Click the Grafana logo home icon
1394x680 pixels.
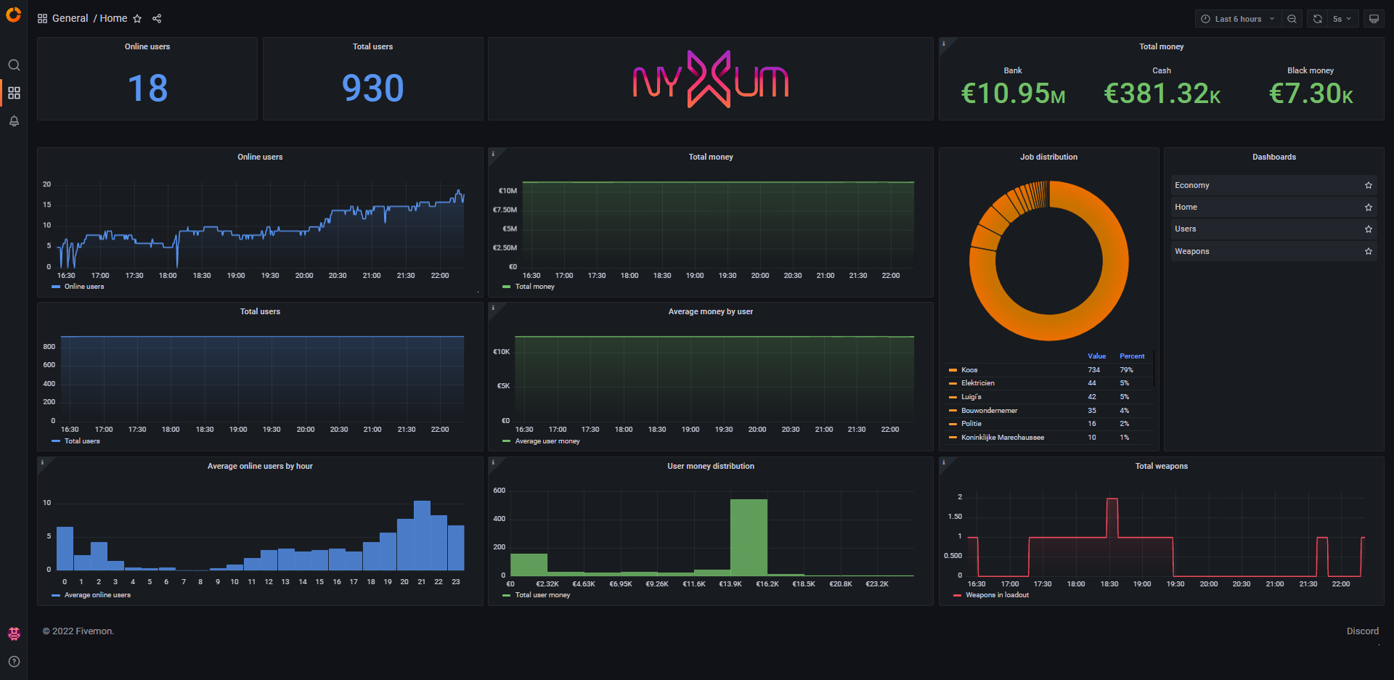point(13,15)
